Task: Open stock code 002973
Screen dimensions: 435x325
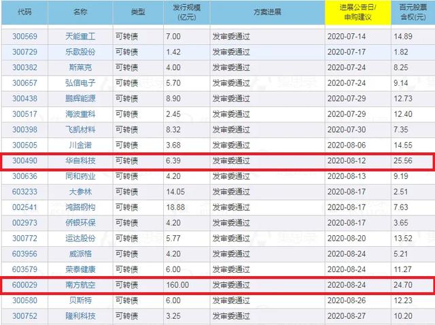Action: coord(24,223)
